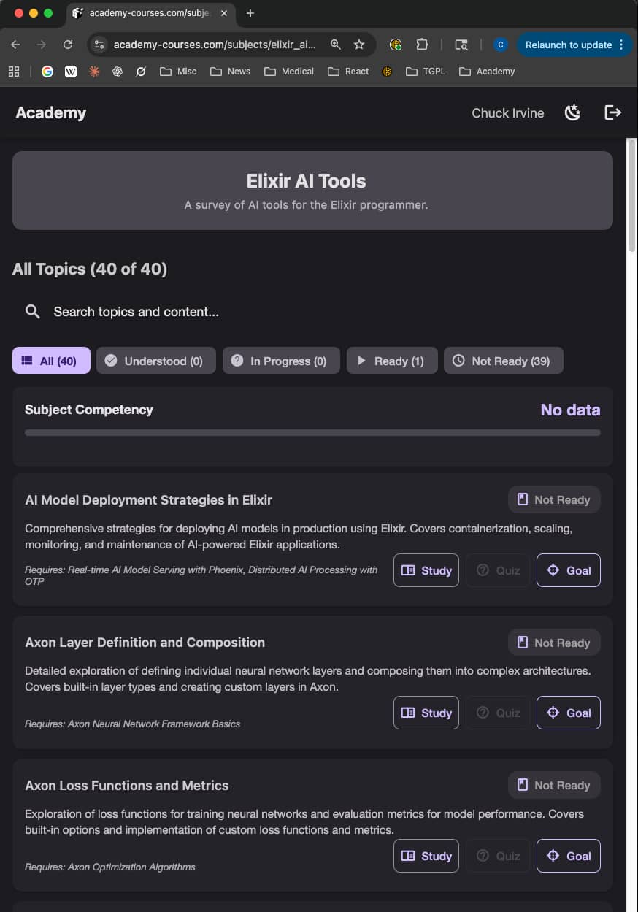Open Google bookmark icon
This screenshot has height=912, width=638.
pos(47,72)
